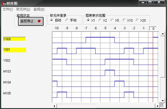Viewport: 167px width, 109px height.
Task: Click the vertical scrollbar up arrow
Action: (x=163, y=34)
